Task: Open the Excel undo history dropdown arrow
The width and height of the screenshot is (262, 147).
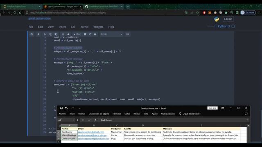Action: click(x=69, y=108)
